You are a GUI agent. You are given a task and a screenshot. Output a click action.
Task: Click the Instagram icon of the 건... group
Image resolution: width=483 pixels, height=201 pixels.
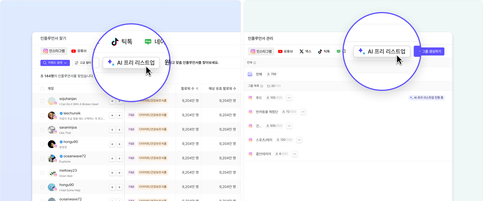pyautogui.click(x=250, y=126)
